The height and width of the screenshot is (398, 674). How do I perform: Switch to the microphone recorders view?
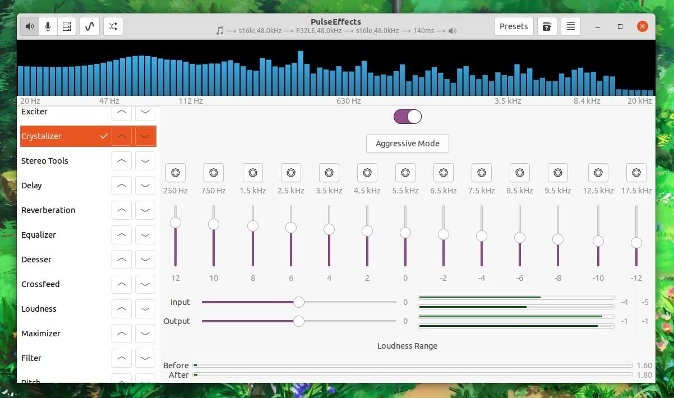click(48, 26)
